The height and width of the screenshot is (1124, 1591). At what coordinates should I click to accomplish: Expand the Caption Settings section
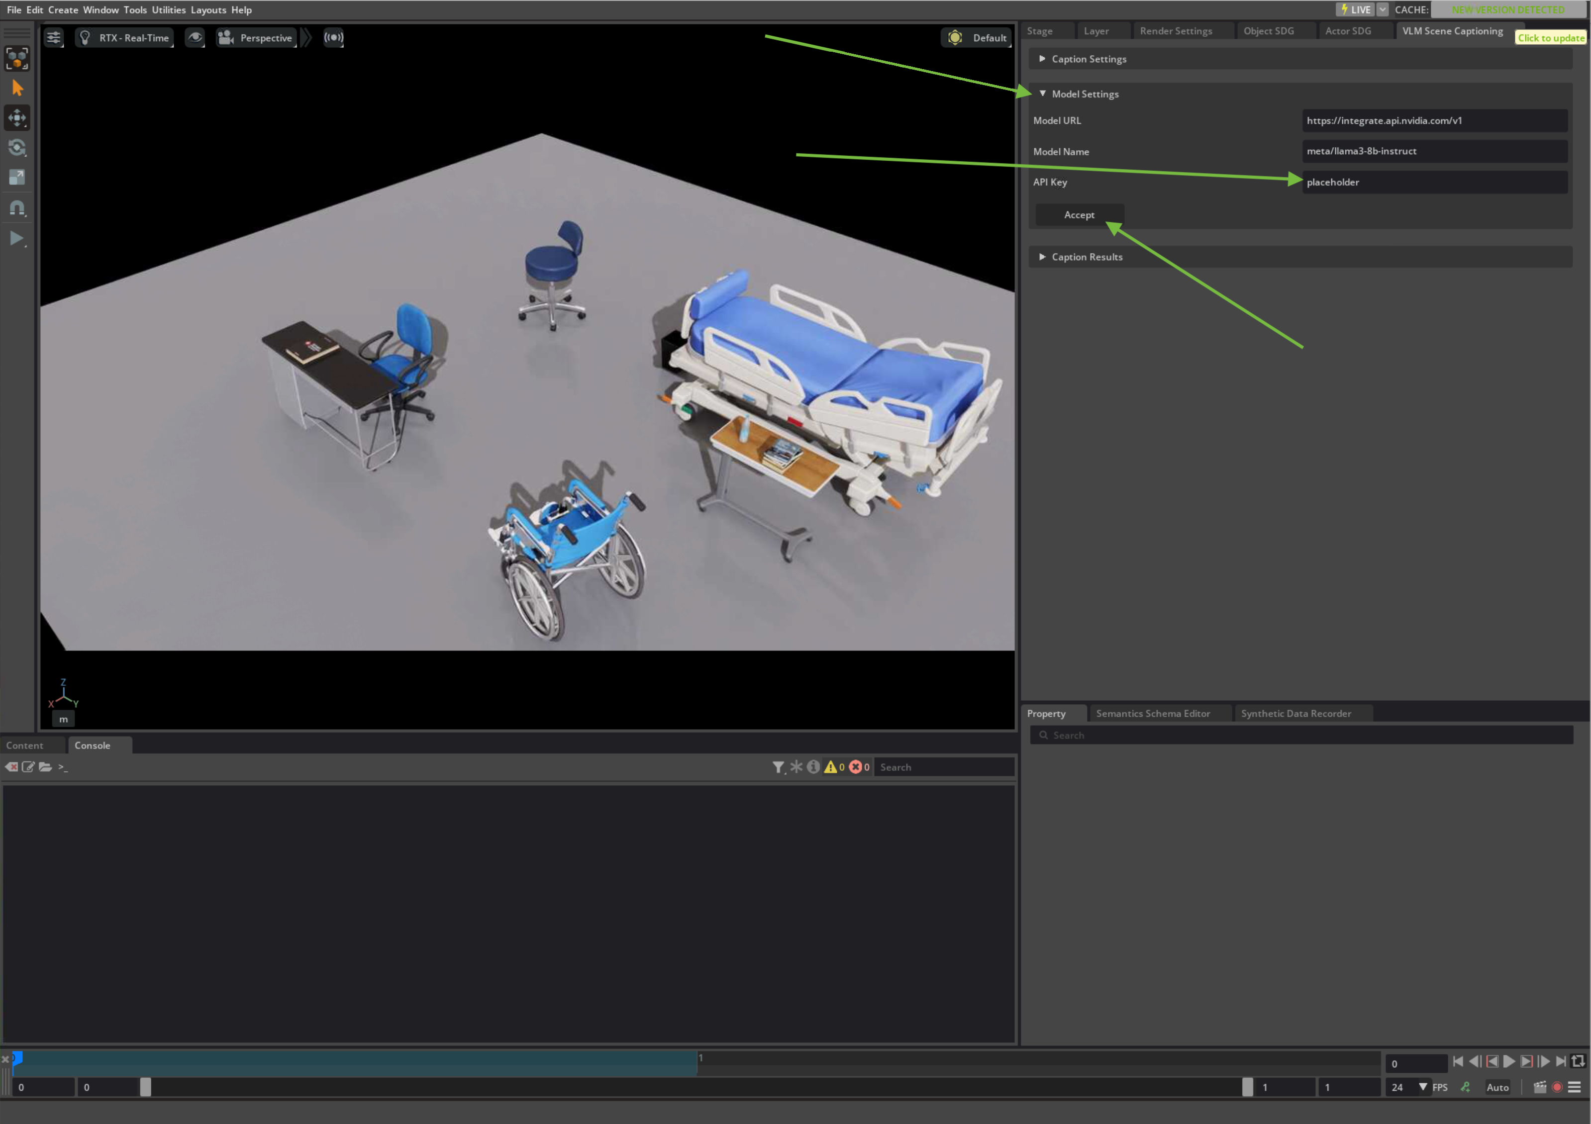point(1300,59)
